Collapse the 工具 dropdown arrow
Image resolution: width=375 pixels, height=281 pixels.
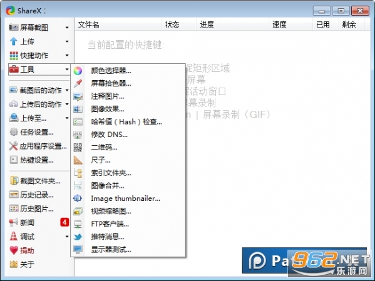67,69
